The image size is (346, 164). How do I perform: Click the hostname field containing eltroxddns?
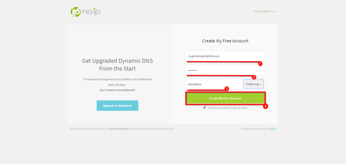213,84
